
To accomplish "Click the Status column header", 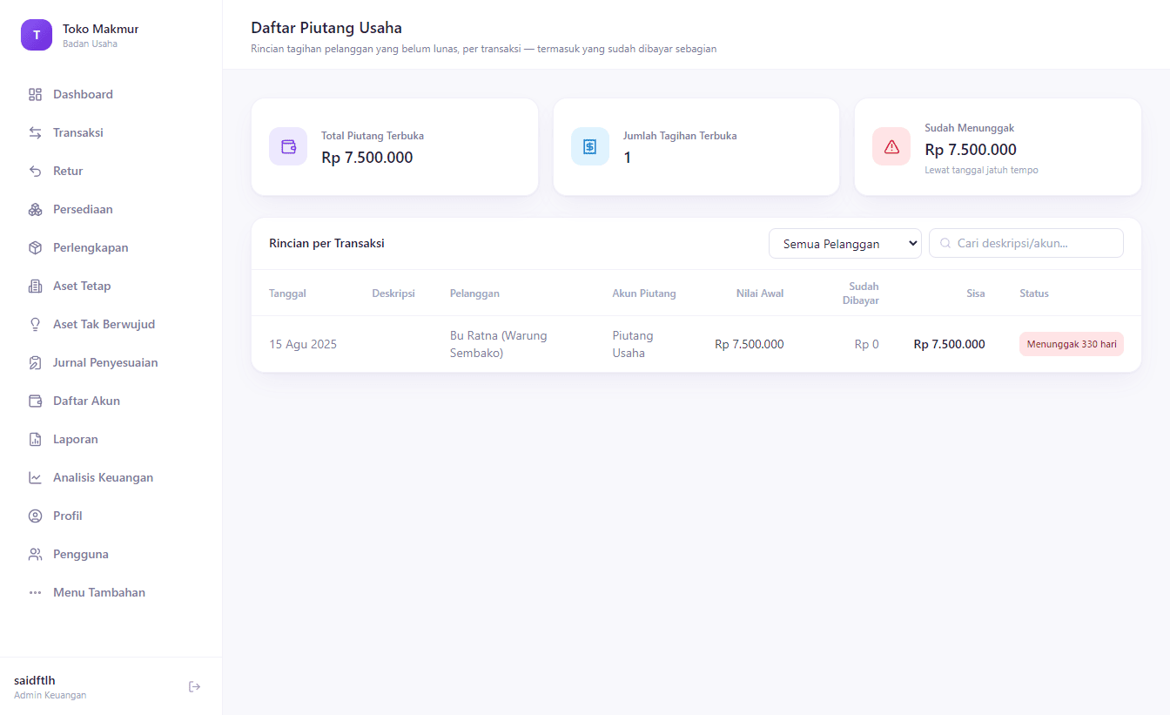I will (x=1034, y=293).
